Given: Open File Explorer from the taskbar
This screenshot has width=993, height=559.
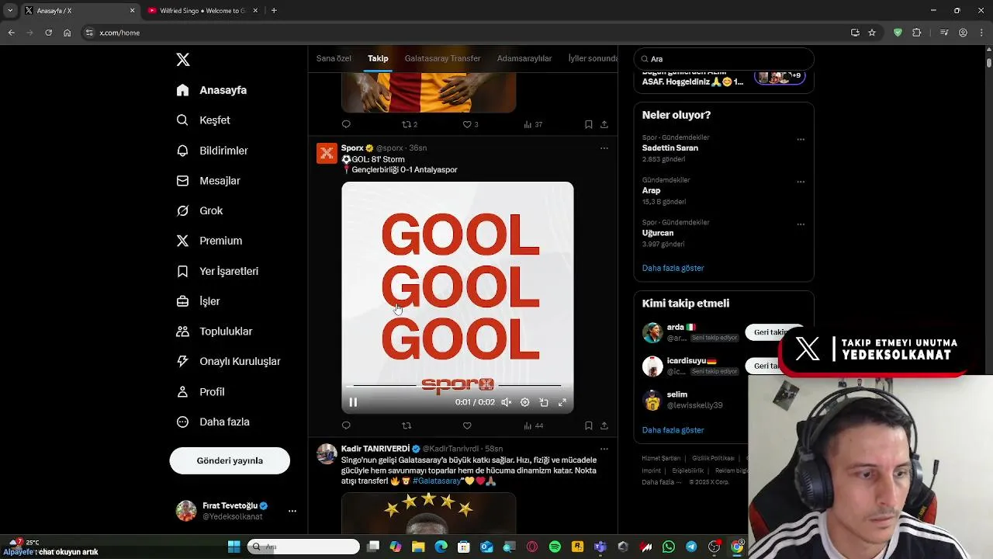Looking at the screenshot, I should point(418,547).
